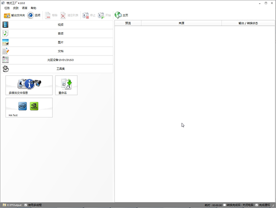
Task: Open the 语言 (Language) menu
Action: [x=24, y=8]
